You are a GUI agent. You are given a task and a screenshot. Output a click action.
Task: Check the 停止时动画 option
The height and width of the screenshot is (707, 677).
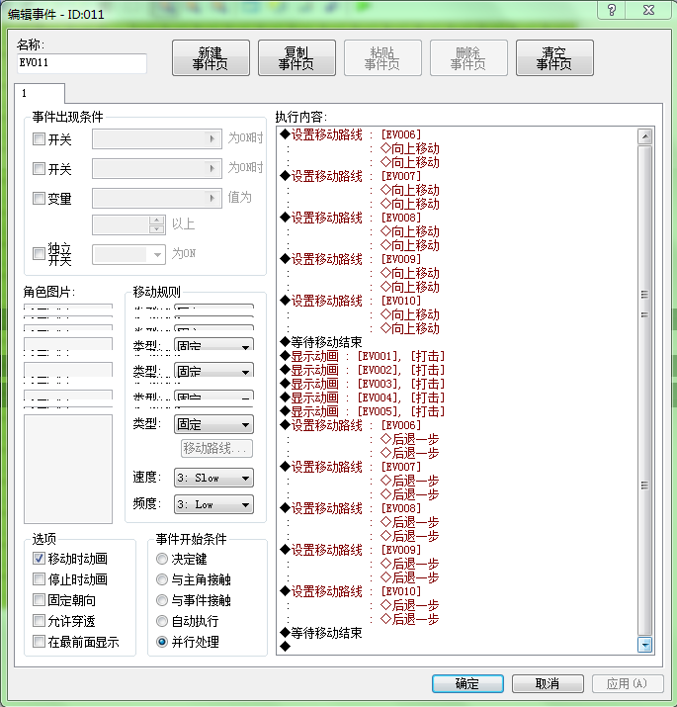(40, 578)
